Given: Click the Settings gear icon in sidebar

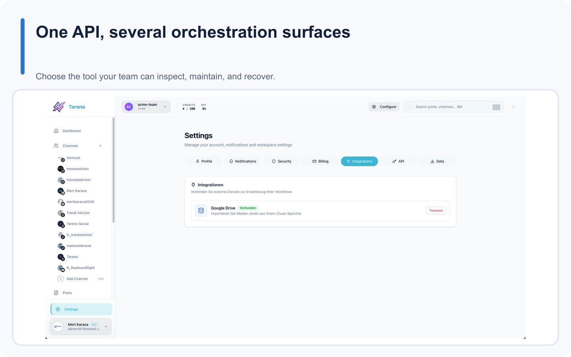Looking at the screenshot, I should click(x=58, y=309).
